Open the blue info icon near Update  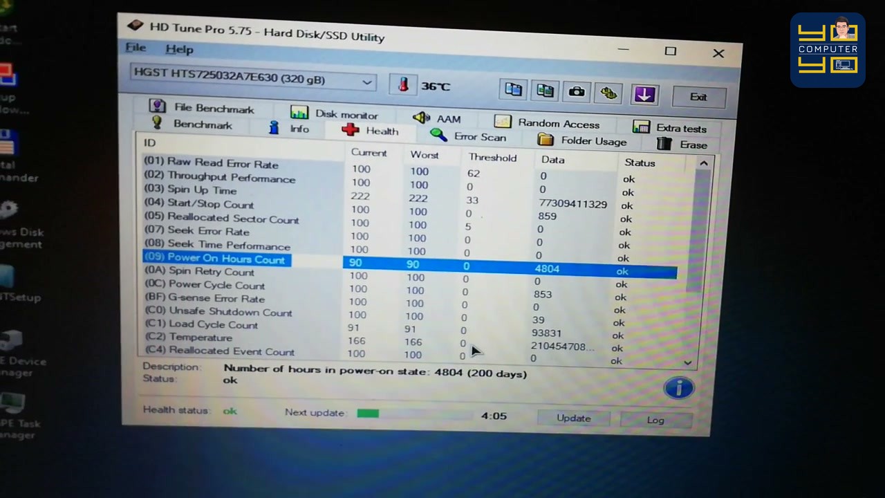pos(678,388)
